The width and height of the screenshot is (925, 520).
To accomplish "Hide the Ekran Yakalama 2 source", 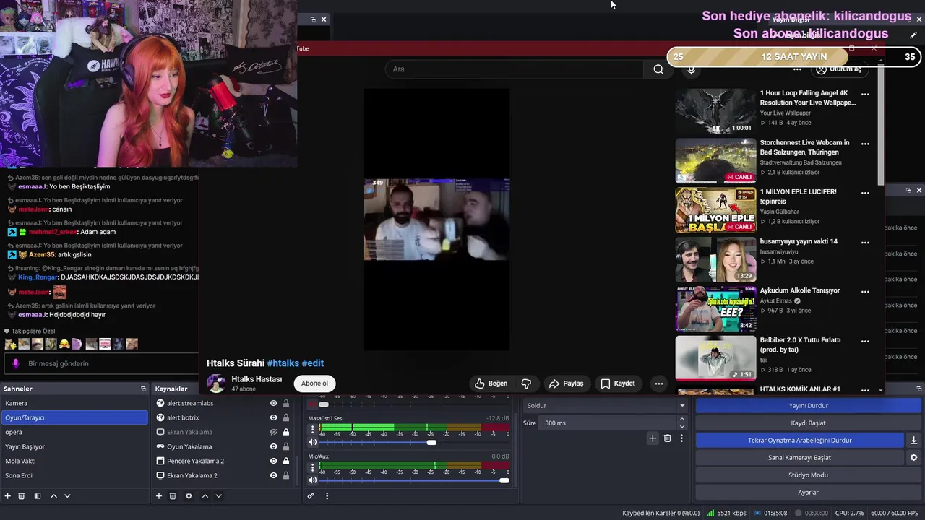I will coord(273,476).
